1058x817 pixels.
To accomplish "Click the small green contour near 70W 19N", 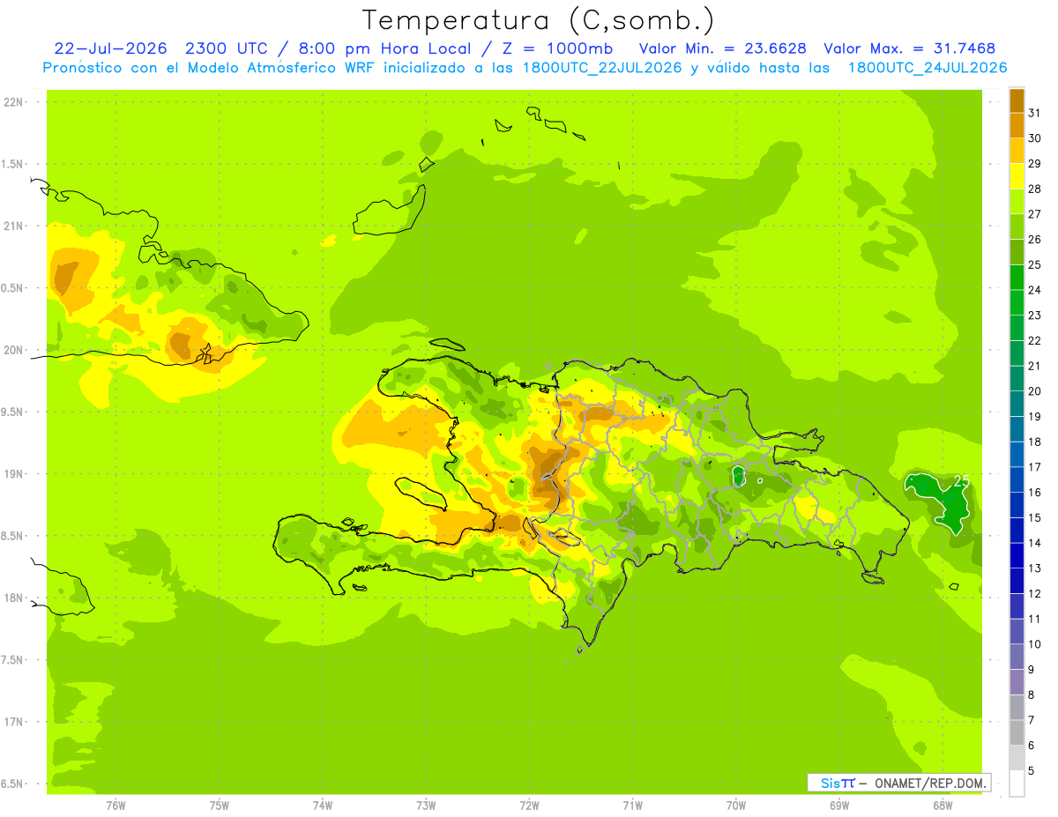I will click(x=739, y=477).
